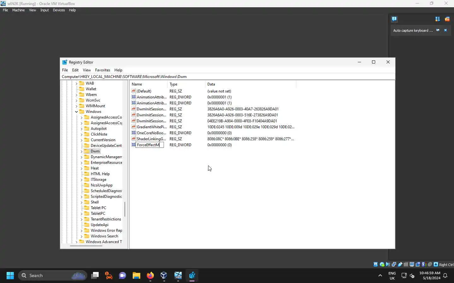The width and height of the screenshot is (454, 283).
Task: Expand the WcmSvc tree node
Action: [76, 100]
